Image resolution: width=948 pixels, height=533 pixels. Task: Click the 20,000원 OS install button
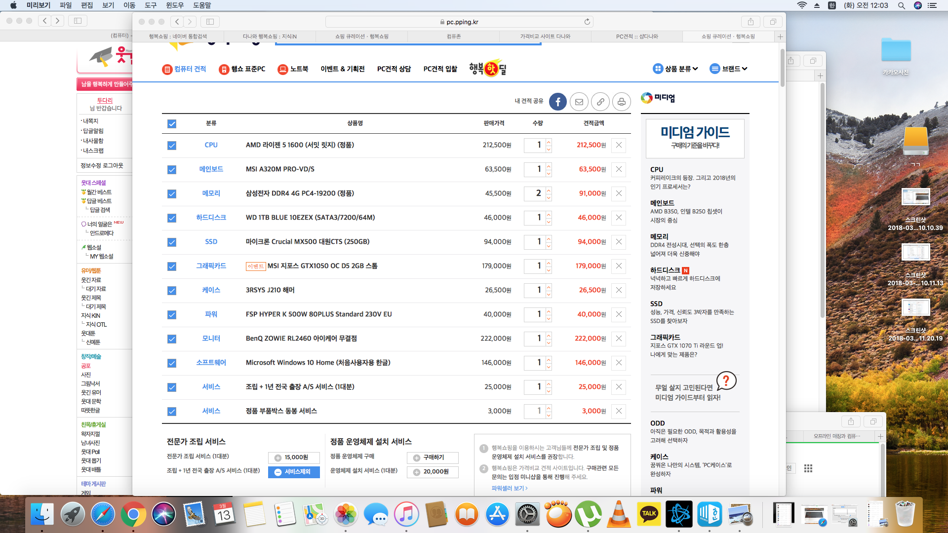click(433, 472)
